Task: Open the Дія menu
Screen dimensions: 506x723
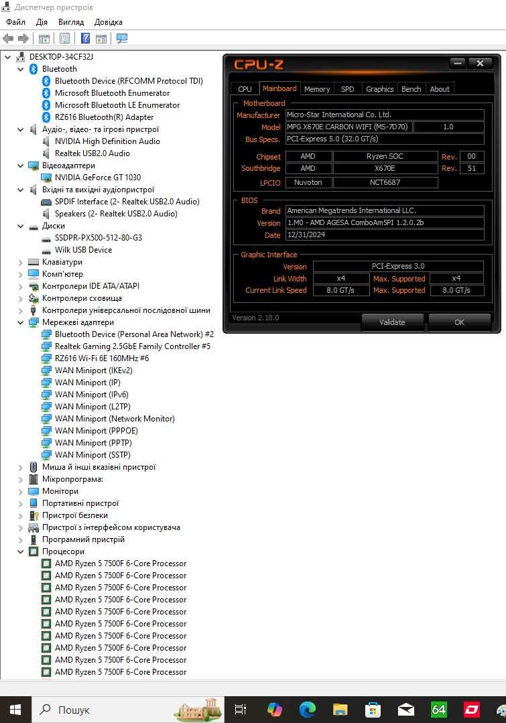Action: click(42, 22)
